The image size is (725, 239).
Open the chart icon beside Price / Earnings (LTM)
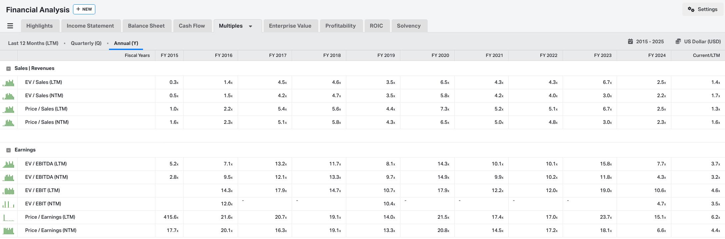[9, 217]
